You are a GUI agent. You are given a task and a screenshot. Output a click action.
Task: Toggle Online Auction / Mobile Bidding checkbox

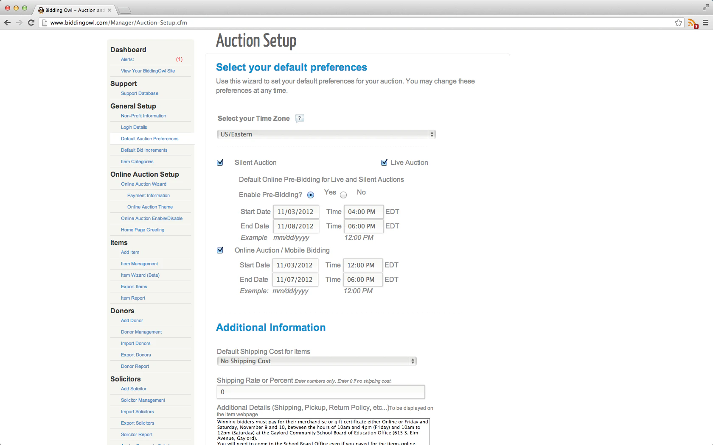click(x=220, y=250)
